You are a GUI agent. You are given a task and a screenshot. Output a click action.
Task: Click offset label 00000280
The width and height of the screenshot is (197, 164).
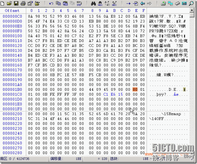click(x=13, y=153)
